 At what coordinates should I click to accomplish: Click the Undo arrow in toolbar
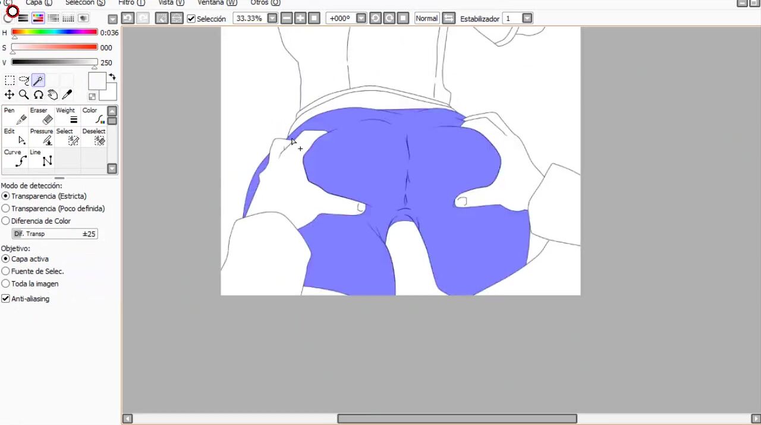[127, 18]
